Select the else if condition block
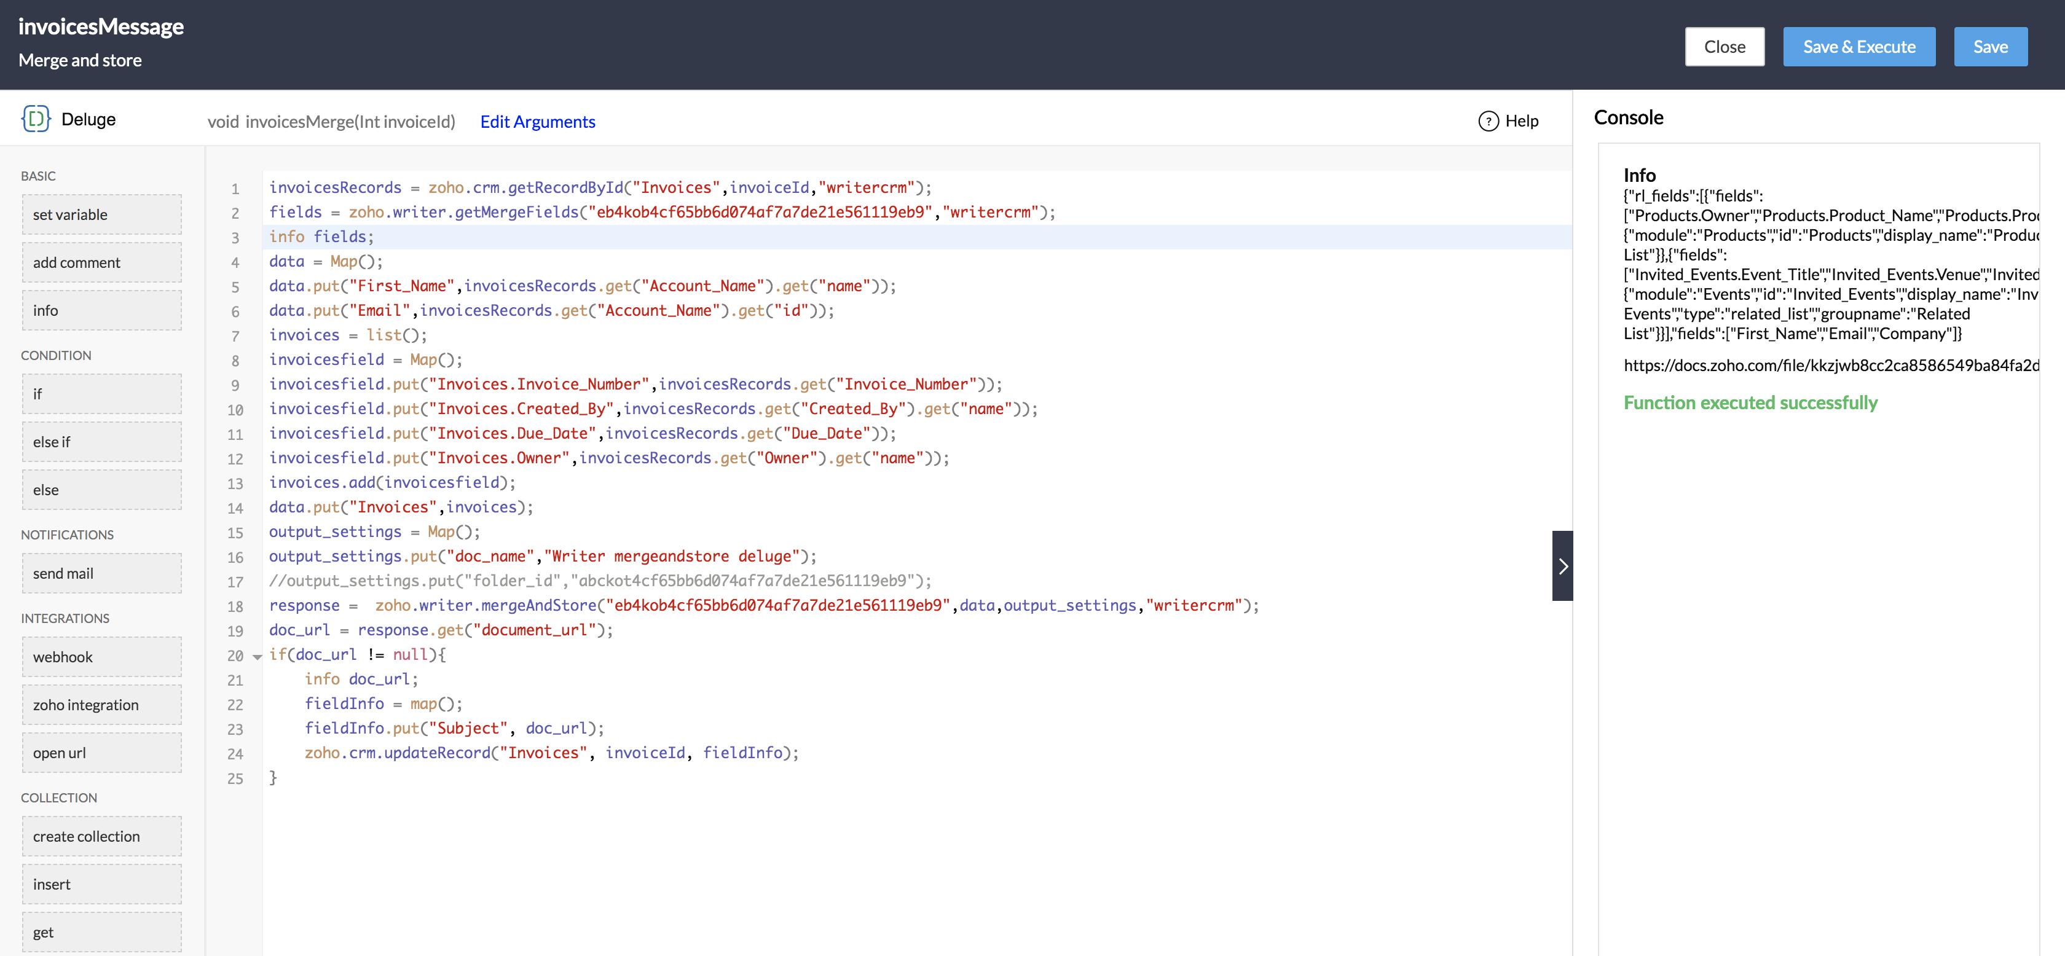The width and height of the screenshot is (2065, 956). click(x=102, y=442)
